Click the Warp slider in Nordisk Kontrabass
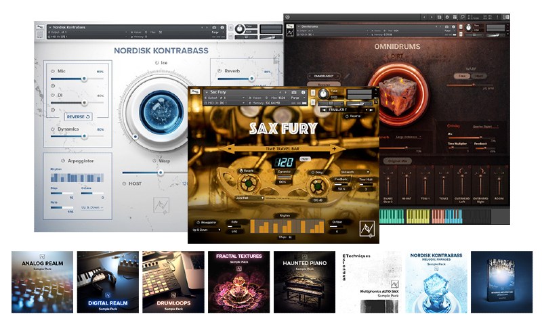Viewport: 542px width, 325px height. pos(154,173)
